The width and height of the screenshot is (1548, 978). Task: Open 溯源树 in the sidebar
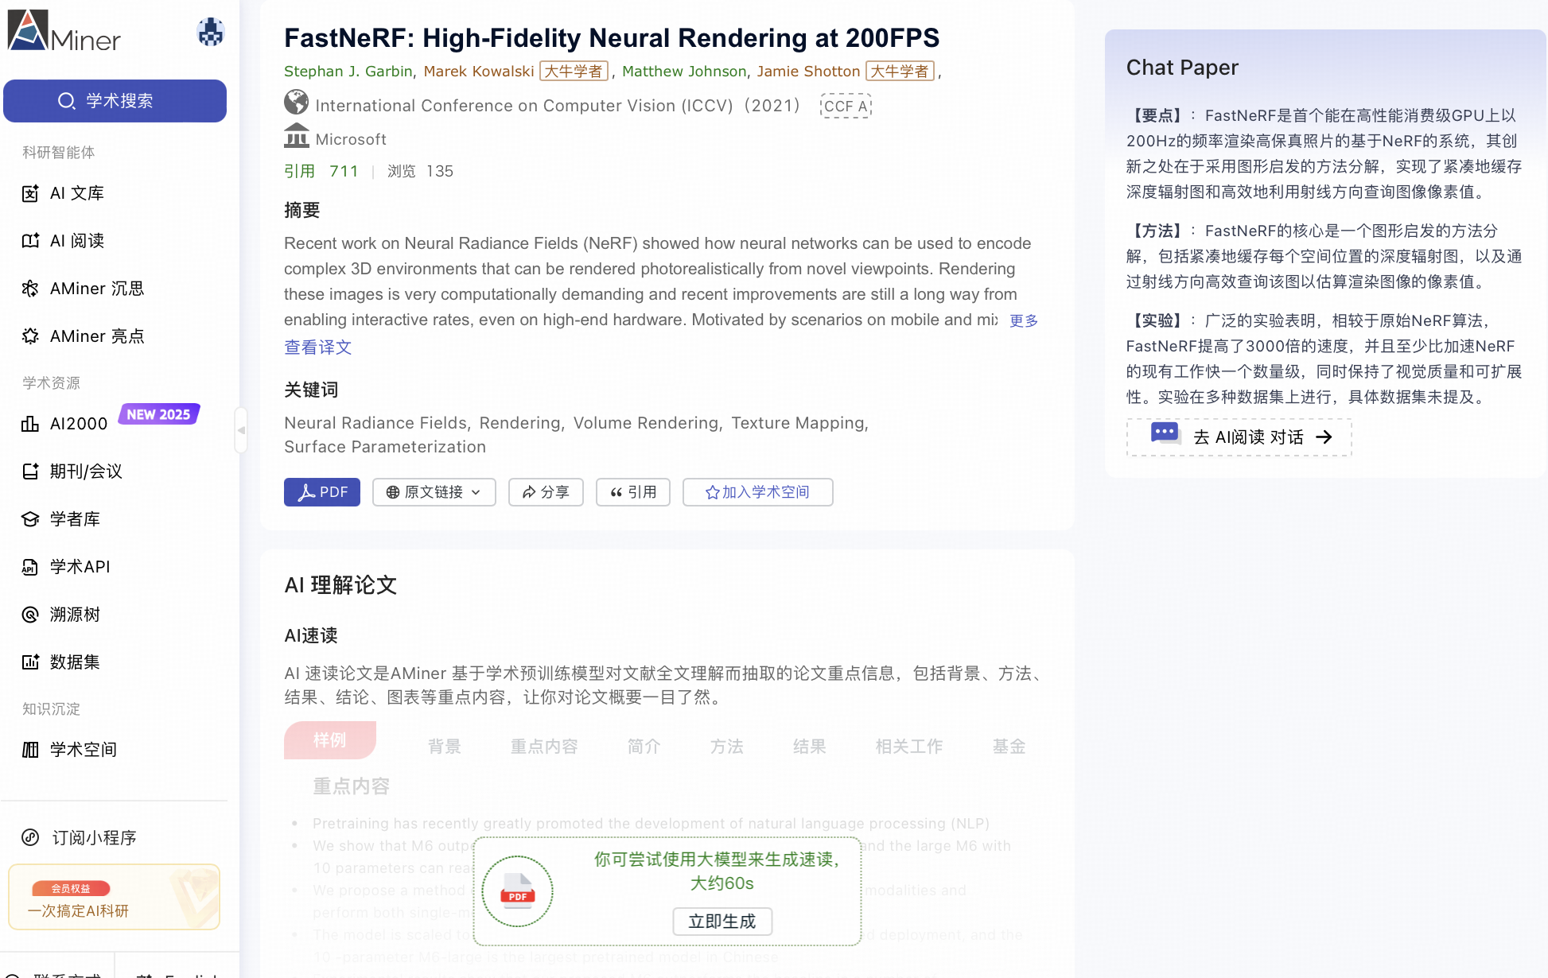pos(75,615)
